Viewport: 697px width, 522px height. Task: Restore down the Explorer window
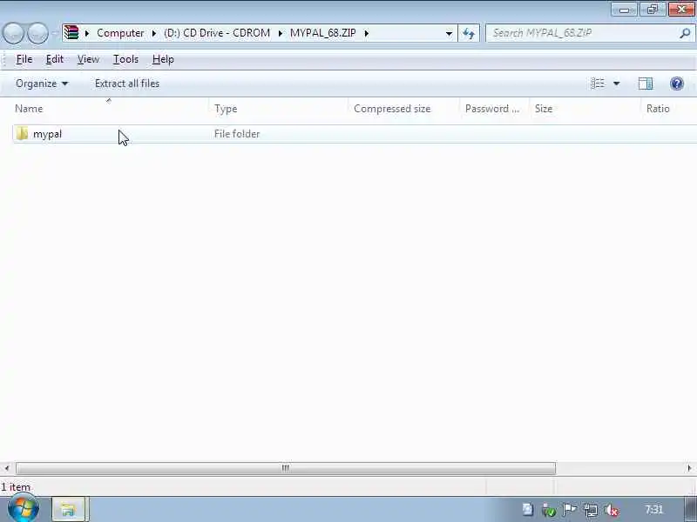pyautogui.click(x=652, y=10)
